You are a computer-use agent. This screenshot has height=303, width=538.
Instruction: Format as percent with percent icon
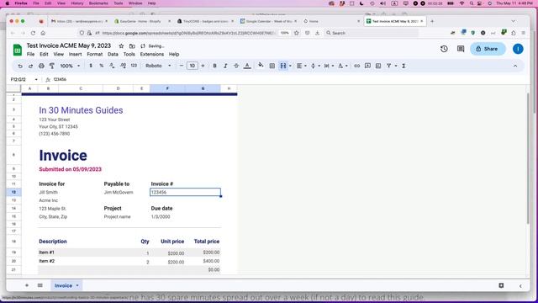coord(101,66)
